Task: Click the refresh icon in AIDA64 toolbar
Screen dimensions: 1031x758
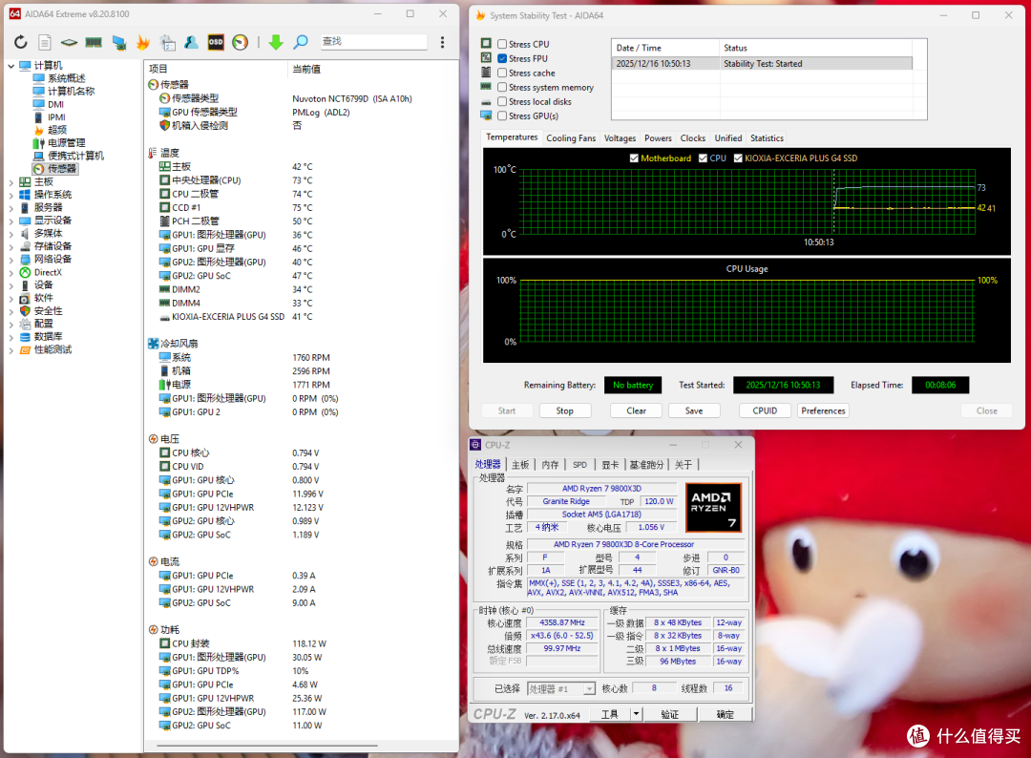Action: [21, 42]
